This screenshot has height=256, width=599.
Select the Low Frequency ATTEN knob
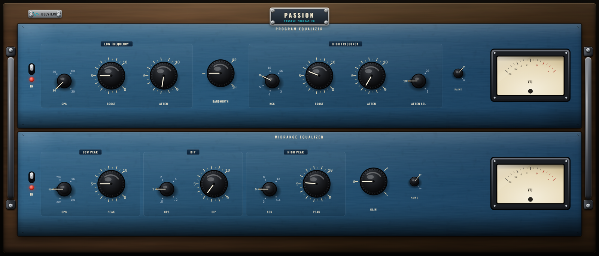click(164, 76)
